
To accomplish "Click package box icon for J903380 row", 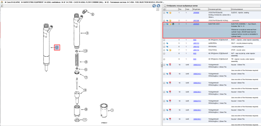I will point(170,21).
